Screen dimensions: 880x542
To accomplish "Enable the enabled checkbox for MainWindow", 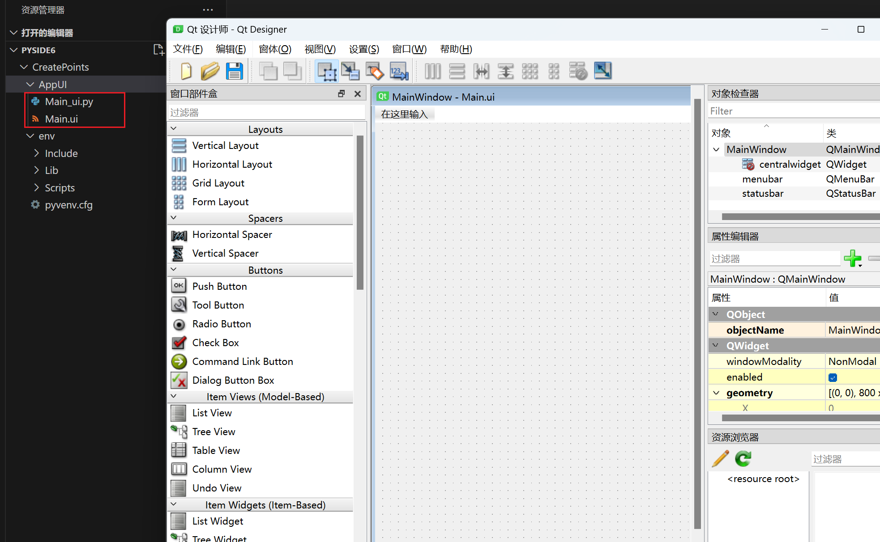I will click(832, 377).
